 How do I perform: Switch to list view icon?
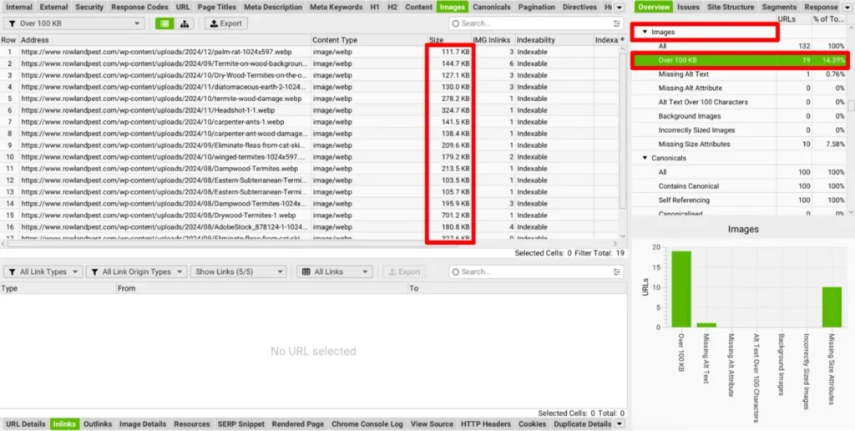point(164,23)
